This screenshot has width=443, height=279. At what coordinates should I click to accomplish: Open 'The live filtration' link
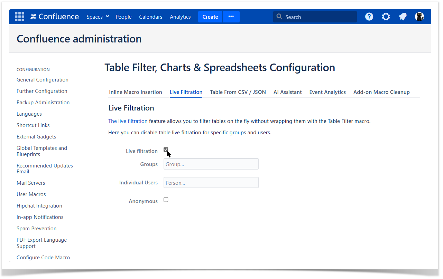click(128, 121)
